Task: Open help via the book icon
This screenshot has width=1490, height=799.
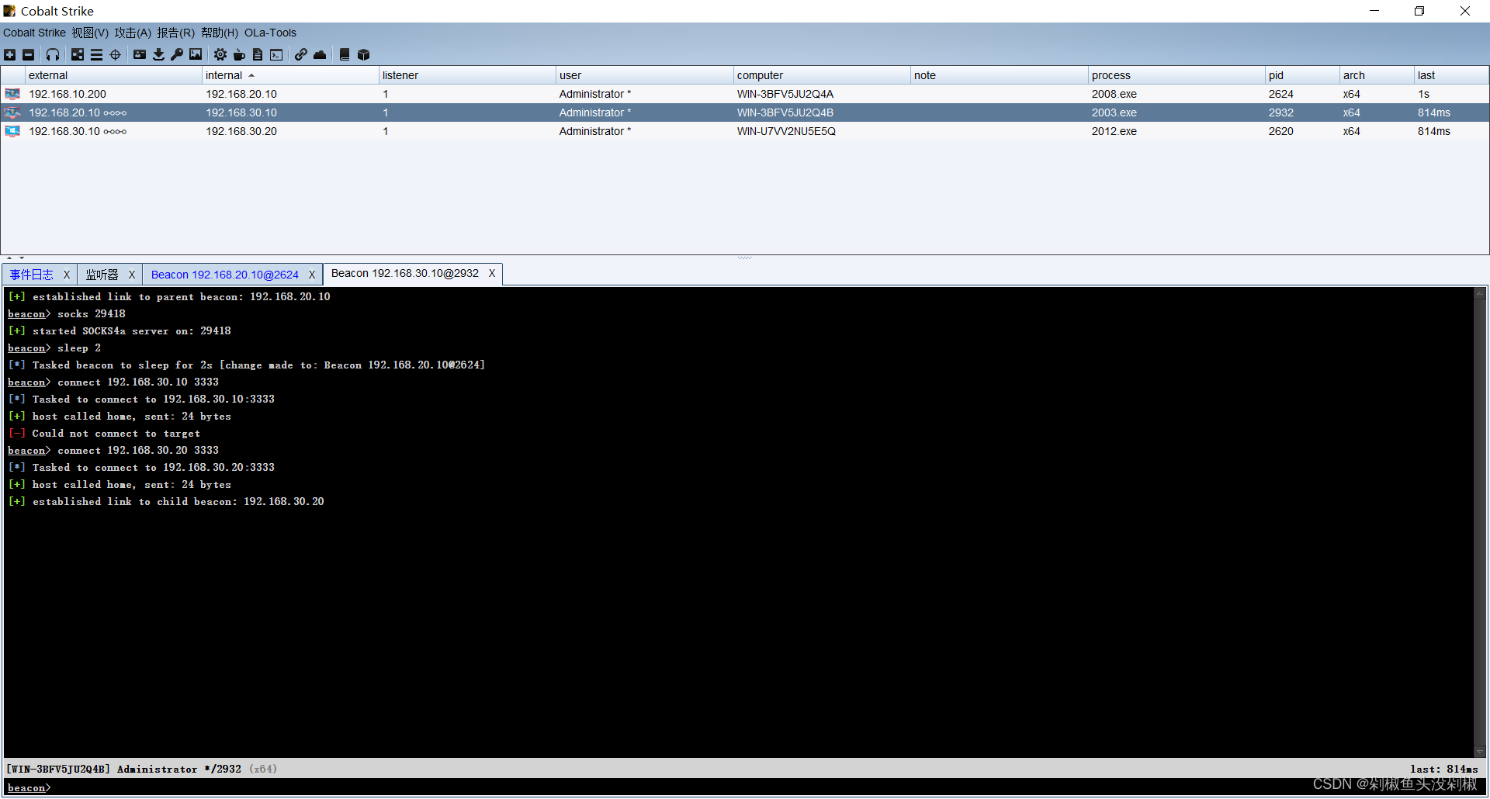Action: pyautogui.click(x=345, y=54)
